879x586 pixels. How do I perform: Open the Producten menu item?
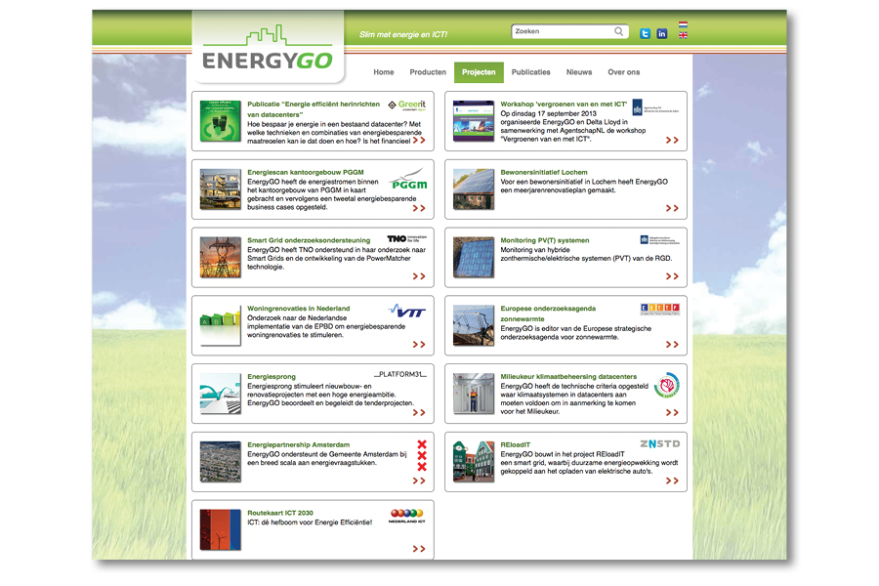click(x=428, y=72)
